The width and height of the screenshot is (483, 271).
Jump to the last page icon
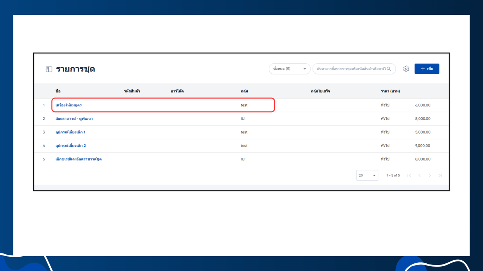[440, 176]
